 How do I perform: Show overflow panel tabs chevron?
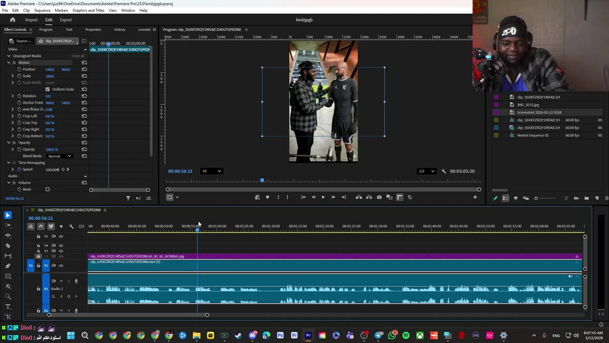[x=154, y=30]
